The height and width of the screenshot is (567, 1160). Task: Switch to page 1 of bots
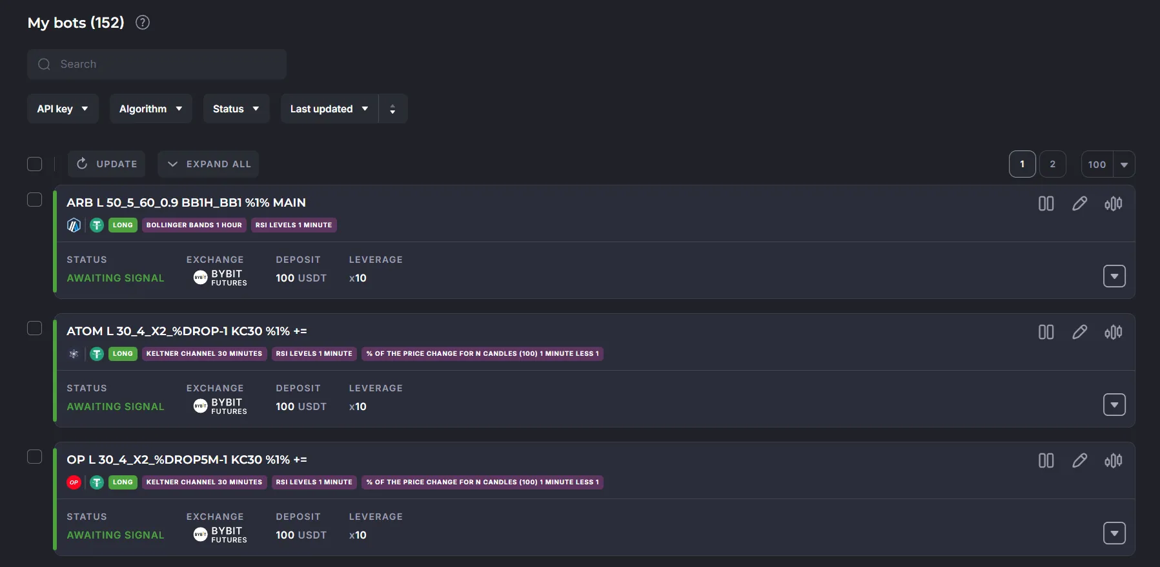(x=1022, y=164)
